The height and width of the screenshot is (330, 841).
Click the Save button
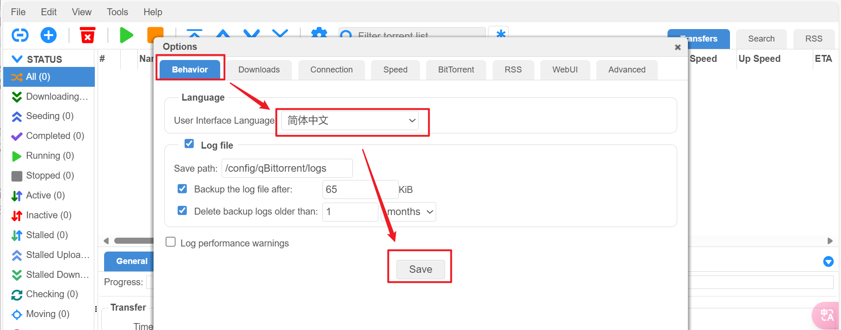pyautogui.click(x=420, y=270)
